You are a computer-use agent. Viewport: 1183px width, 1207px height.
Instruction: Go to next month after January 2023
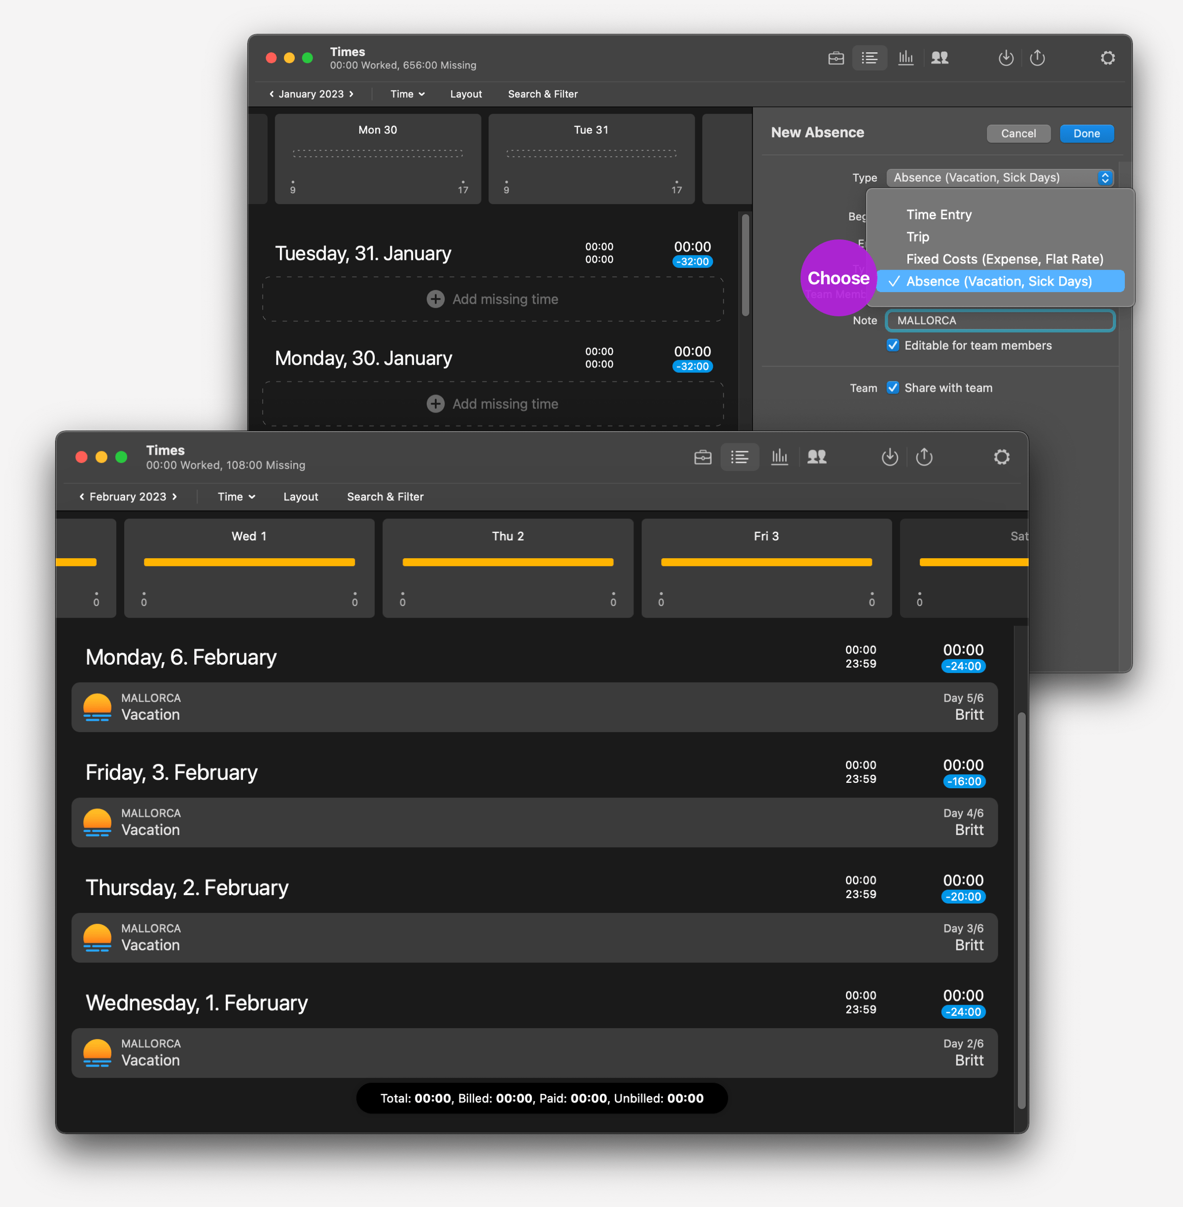(x=351, y=94)
